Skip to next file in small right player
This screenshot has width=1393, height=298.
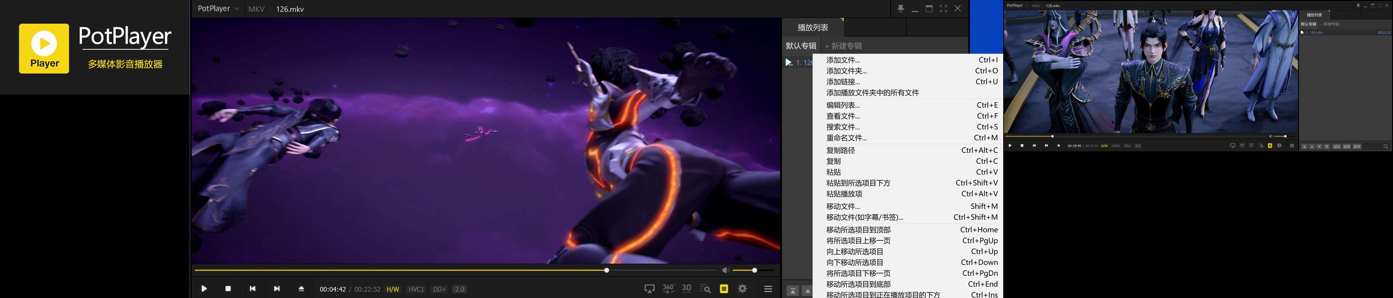point(1046,146)
